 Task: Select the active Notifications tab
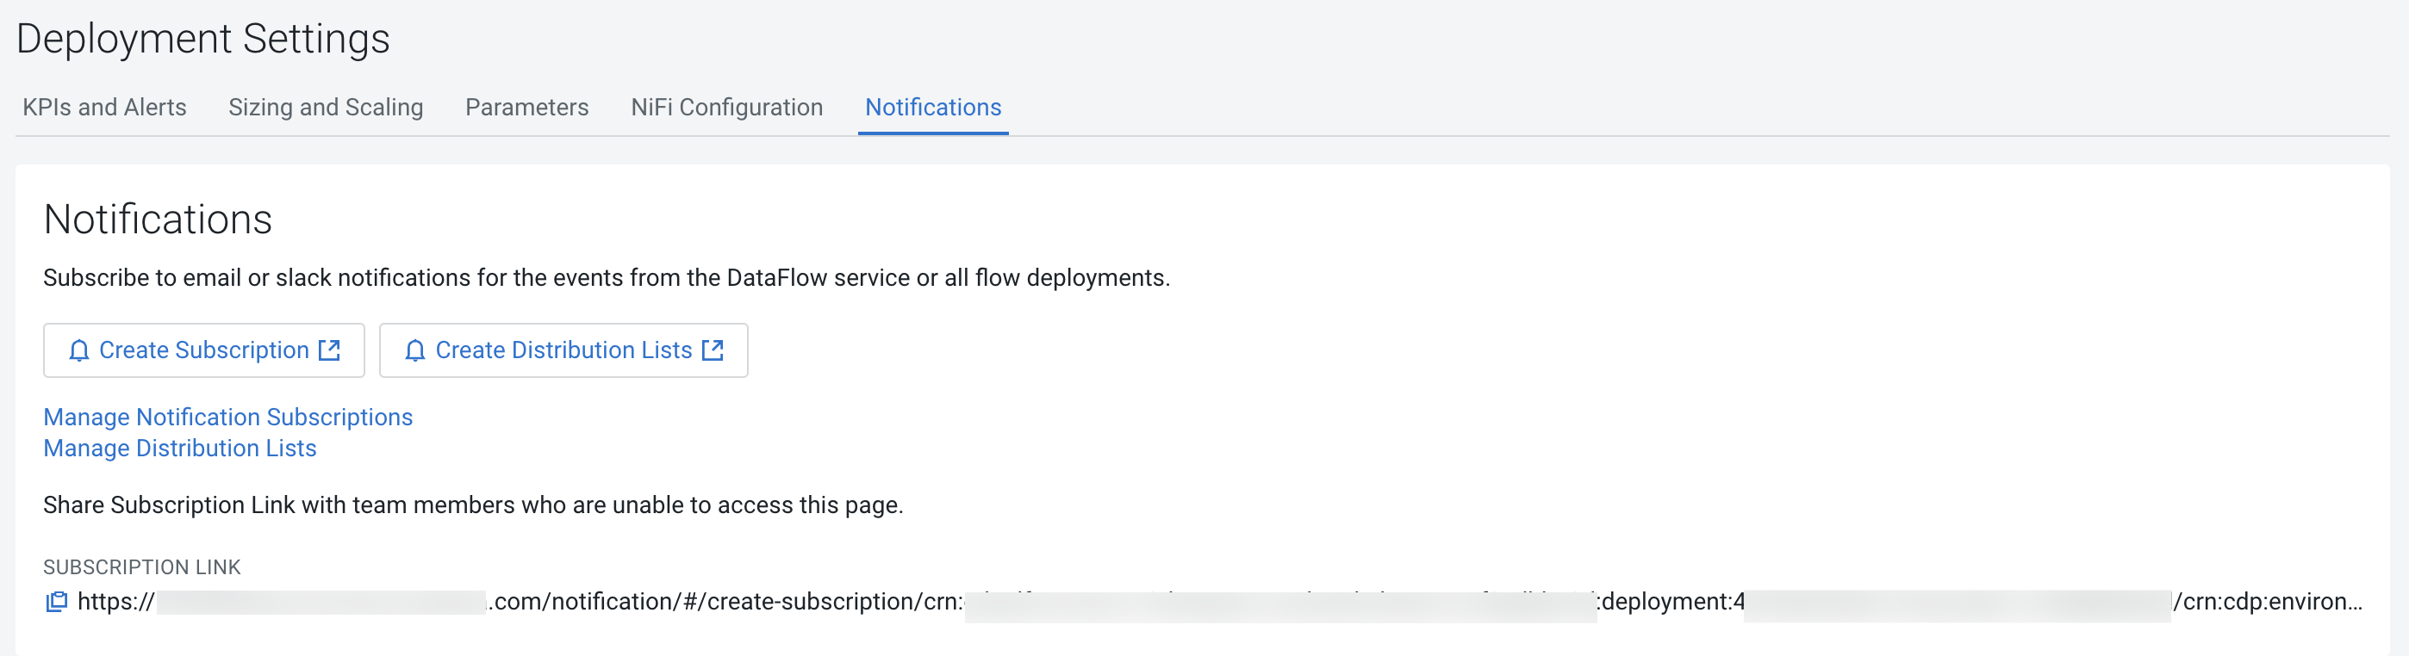(x=932, y=108)
